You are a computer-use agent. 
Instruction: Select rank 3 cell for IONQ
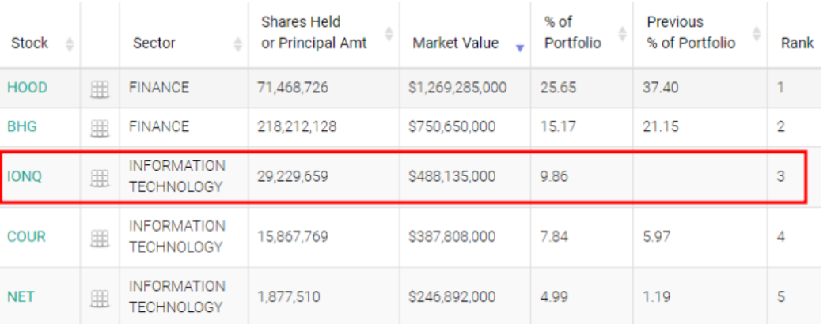point(781,176)
